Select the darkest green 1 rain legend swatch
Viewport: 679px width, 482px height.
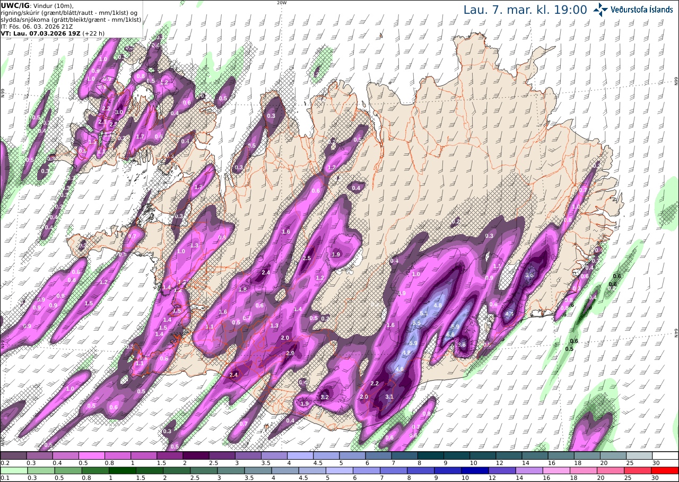pyautogui.click(x=123, y=470)
